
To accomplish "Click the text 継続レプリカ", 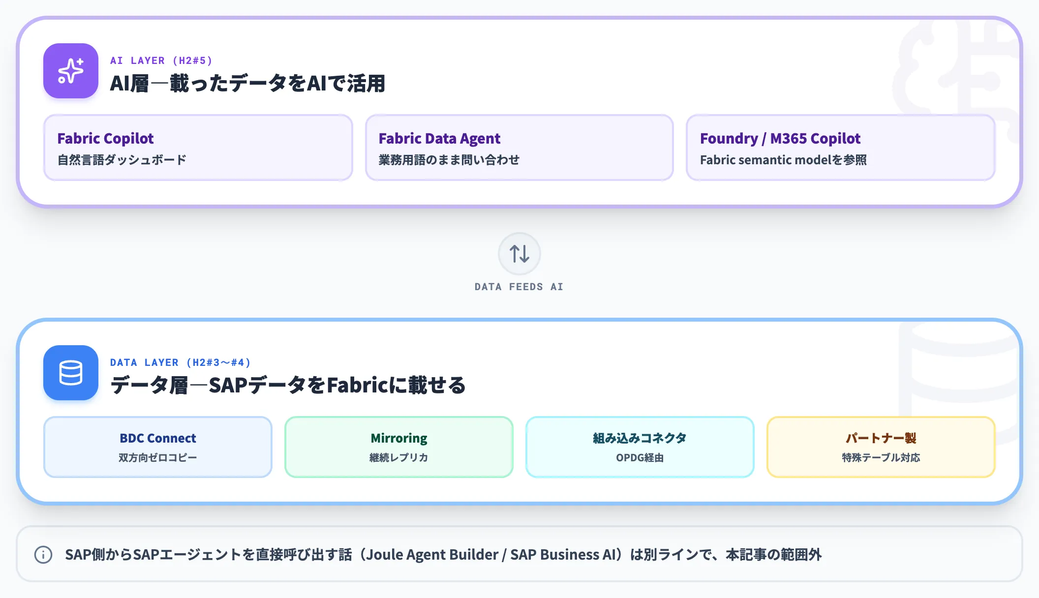I will 399,458.
